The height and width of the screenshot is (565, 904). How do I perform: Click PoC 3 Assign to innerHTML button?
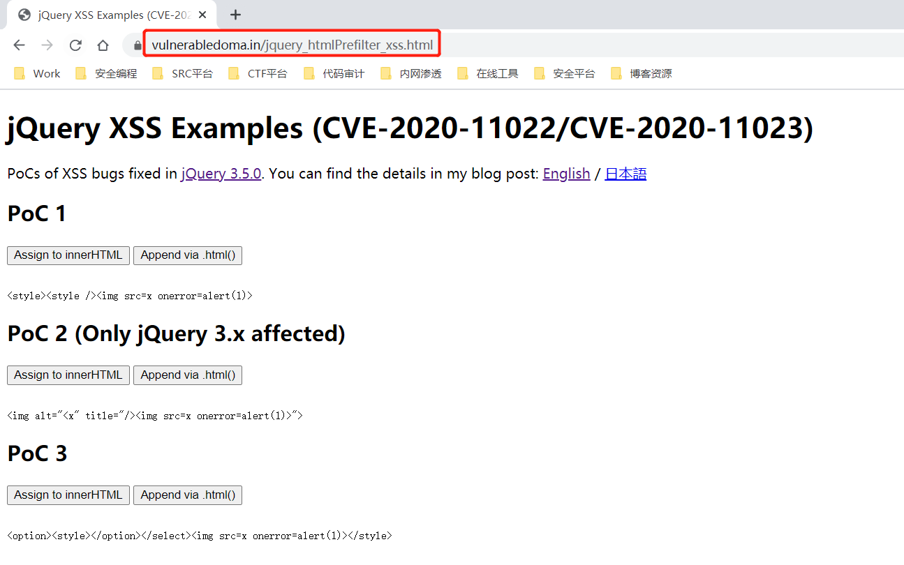tap(68, 495)
